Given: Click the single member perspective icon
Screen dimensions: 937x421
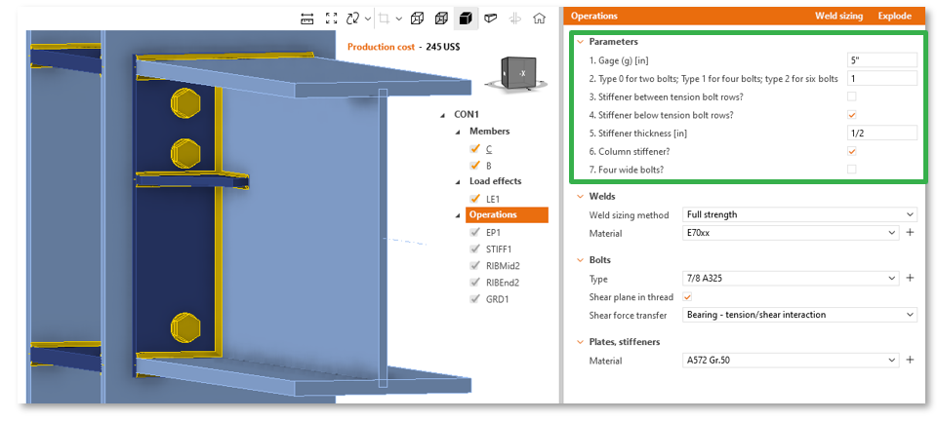Looking at the screenshot, I should [x=491, y=18].
